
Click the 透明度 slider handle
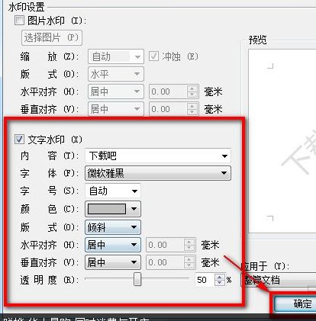click(x=137, y=279)
